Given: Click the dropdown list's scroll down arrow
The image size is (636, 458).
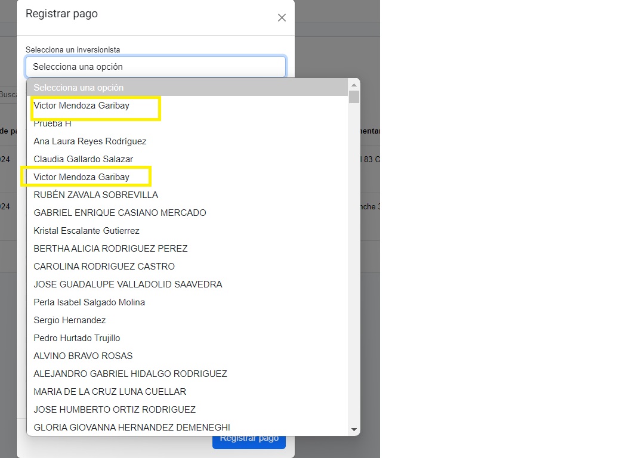Looking at the screenshot, I should click(354, 429).
